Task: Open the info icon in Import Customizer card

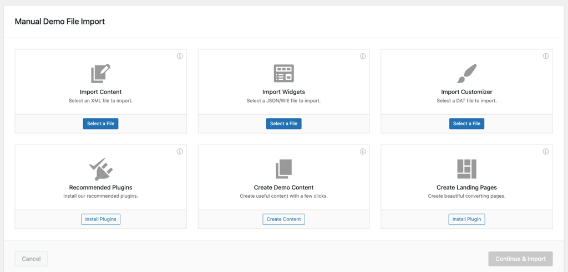Action: pyautogui.click(x=546, y=56)
